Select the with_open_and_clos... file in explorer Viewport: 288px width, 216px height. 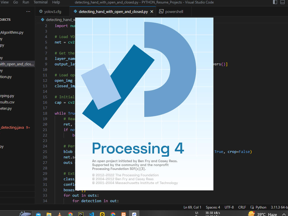[x=17, y=64]
